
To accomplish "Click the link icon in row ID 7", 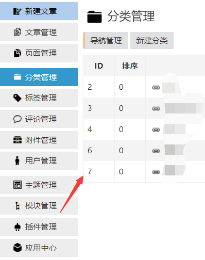I will click(x=156, y=172).
